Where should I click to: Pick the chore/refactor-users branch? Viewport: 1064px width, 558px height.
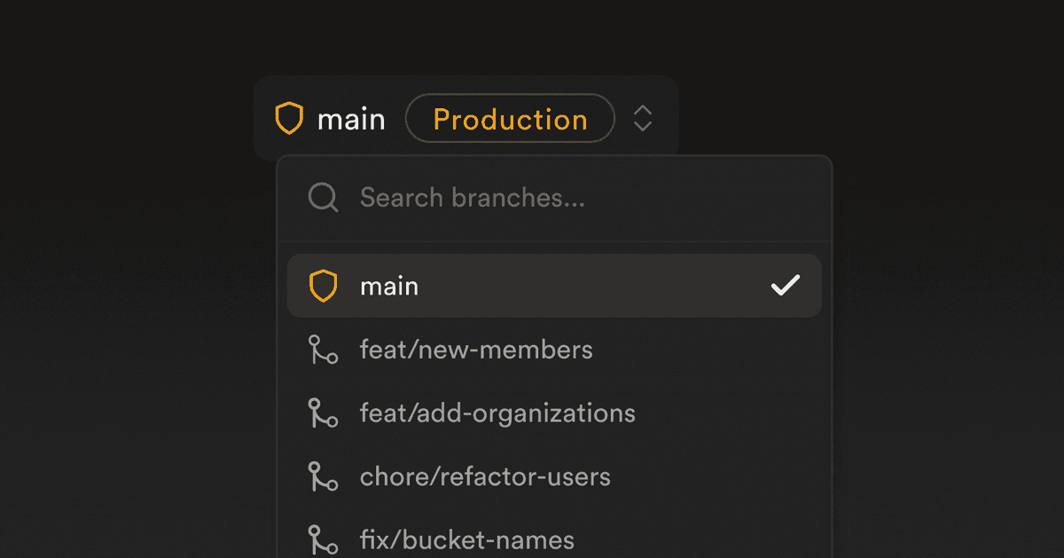(x=485, y=477)
